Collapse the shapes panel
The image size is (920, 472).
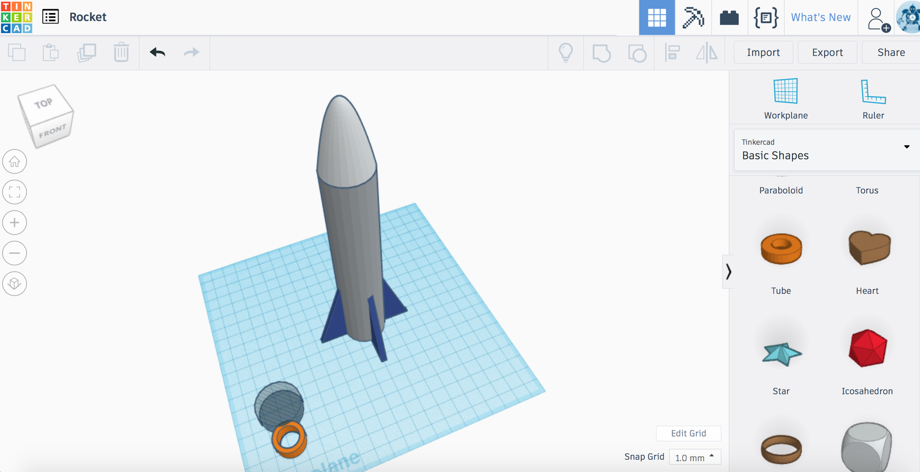[x=728, y=272]
